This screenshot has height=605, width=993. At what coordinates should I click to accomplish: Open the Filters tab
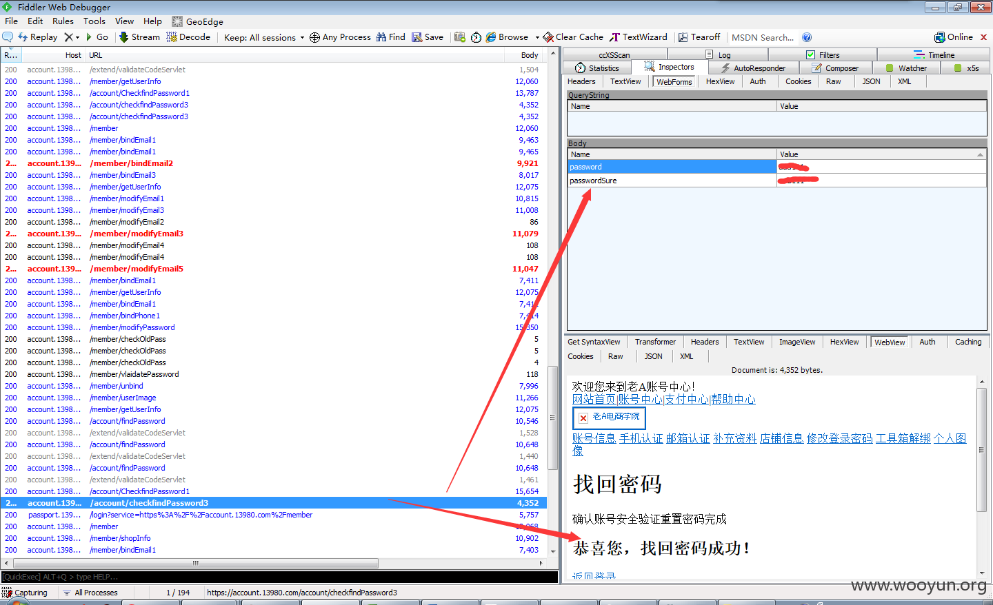(x=823, y=54)
